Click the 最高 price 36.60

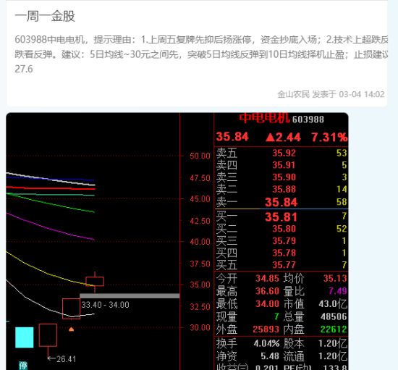coord(267,291)
